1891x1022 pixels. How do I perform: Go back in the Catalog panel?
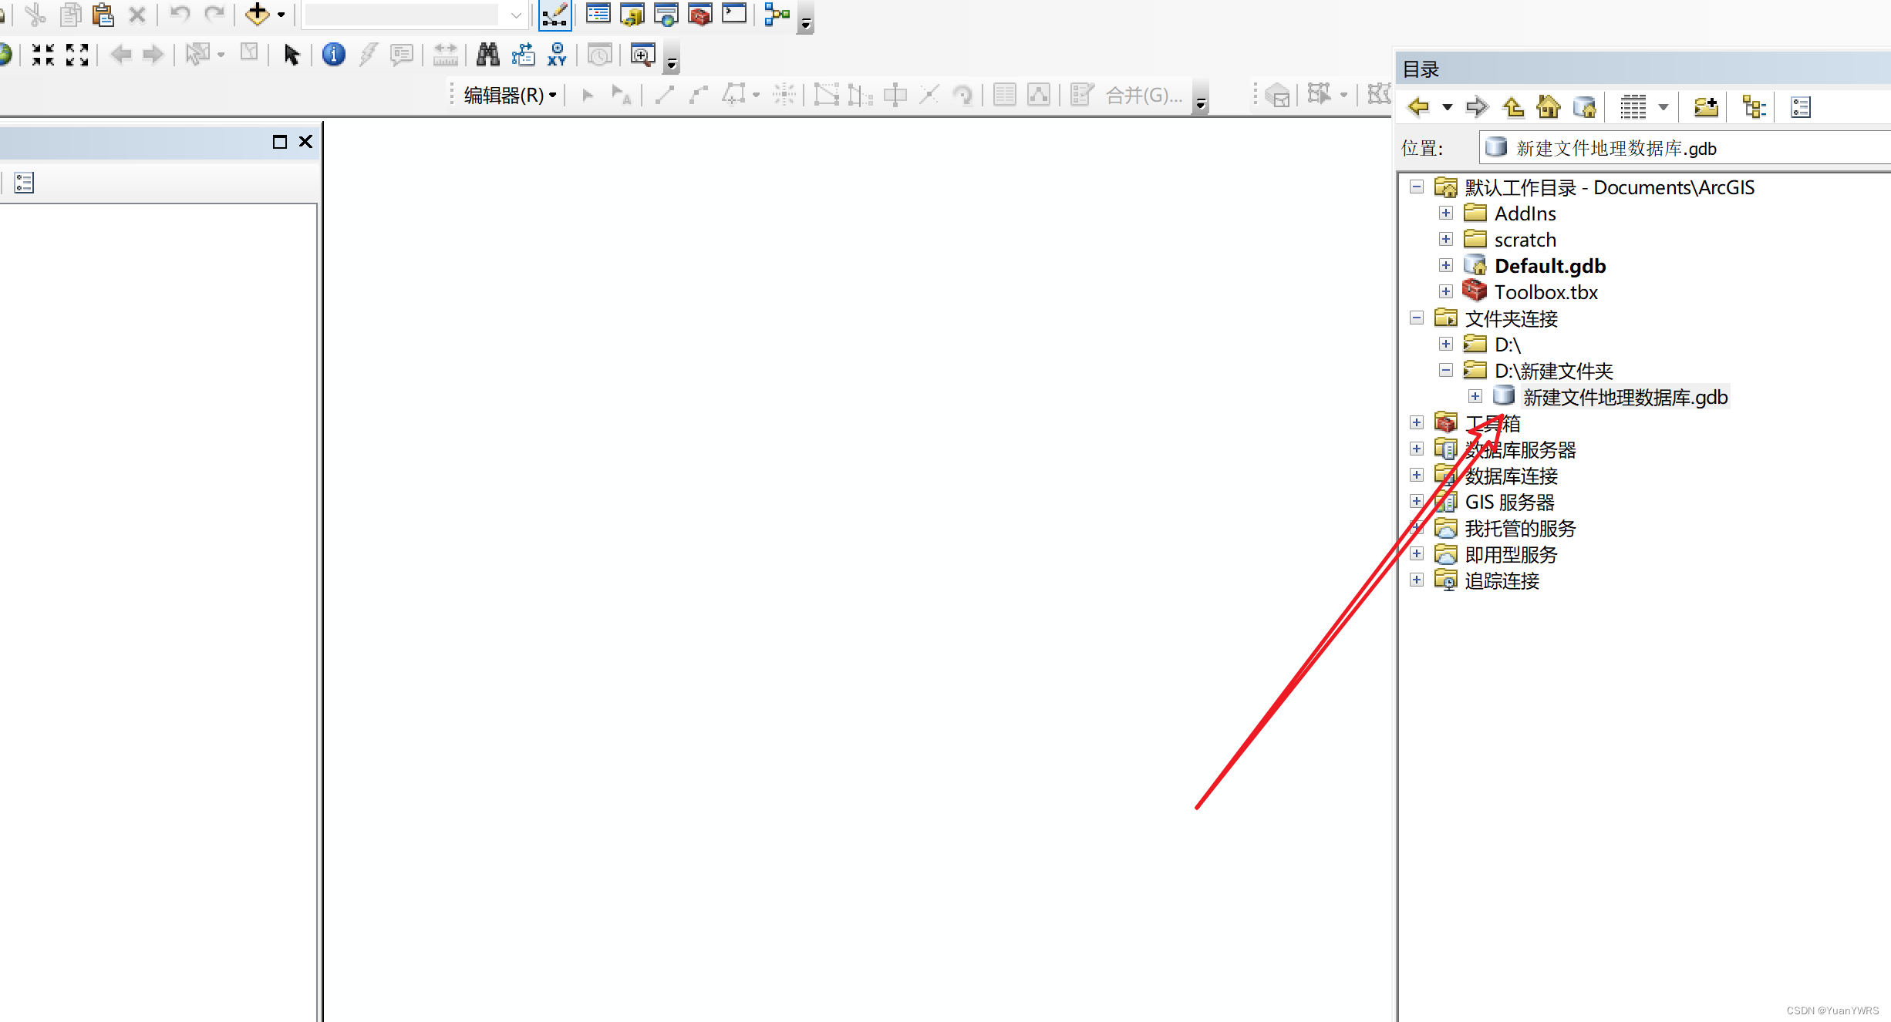(x=1419, y=107)
